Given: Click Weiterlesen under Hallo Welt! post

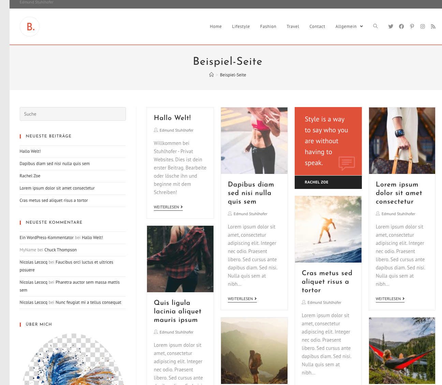Looking at the screenshot, I should point(168,207).
